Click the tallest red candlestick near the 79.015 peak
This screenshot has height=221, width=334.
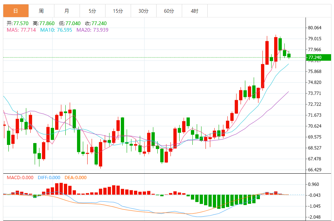pyautogui.click(x=276, y=49)
